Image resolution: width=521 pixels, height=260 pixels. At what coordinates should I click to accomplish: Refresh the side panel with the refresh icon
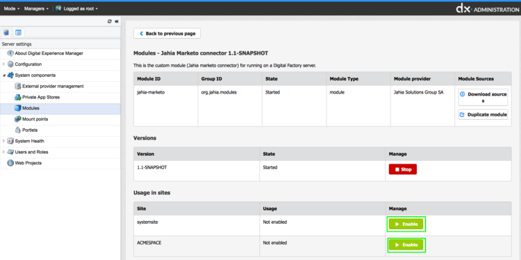pyautogui.click(x=110, y=21)
